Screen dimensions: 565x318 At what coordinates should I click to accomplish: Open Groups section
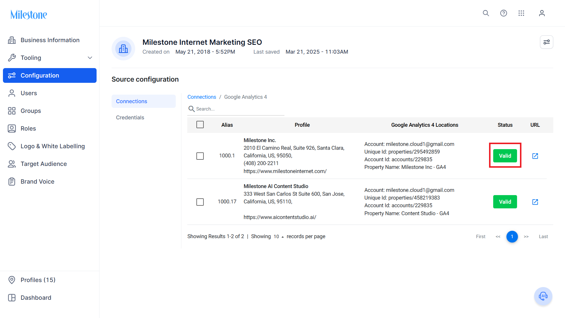point(50,111)
